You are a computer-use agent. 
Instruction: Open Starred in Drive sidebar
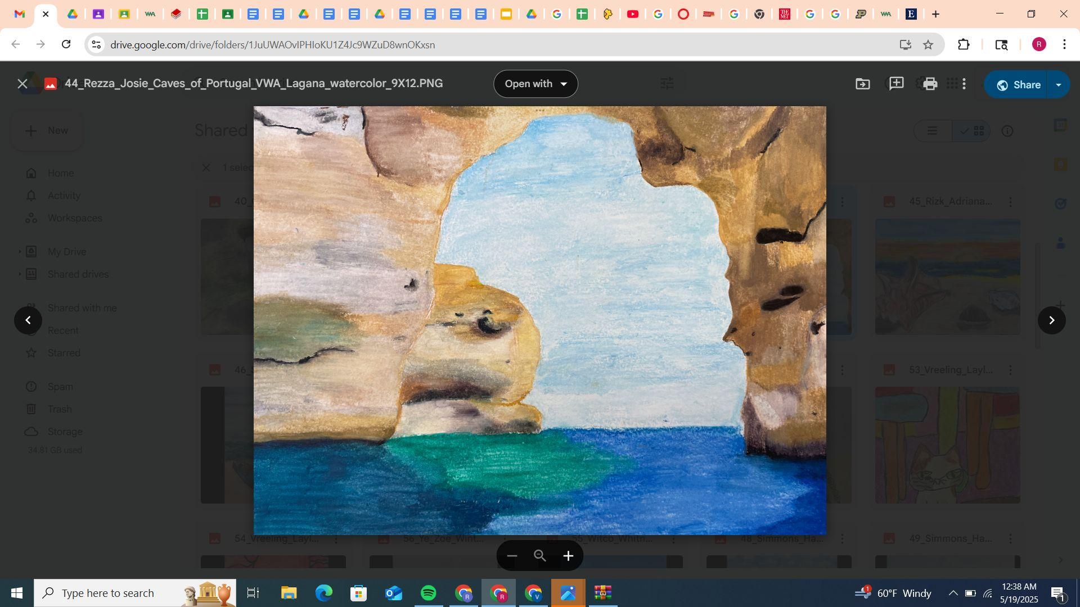[64, 353]
